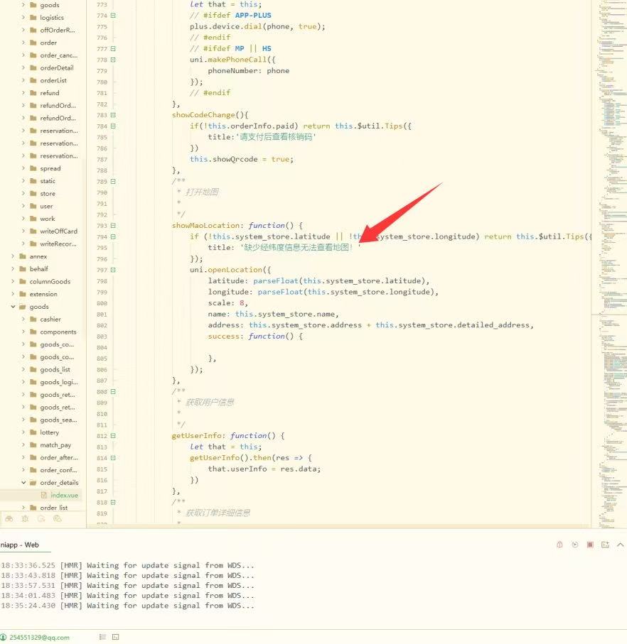Expand the extension folder
The height and width of the screenshot is (644, 627).
click(x=13, y=294)
